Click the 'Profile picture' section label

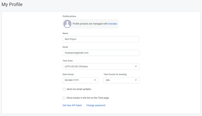pyautogui.click(x=69, y=16)
